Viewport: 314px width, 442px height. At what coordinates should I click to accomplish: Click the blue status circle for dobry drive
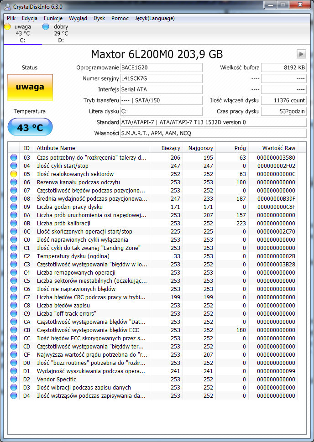tap(46, 27)
